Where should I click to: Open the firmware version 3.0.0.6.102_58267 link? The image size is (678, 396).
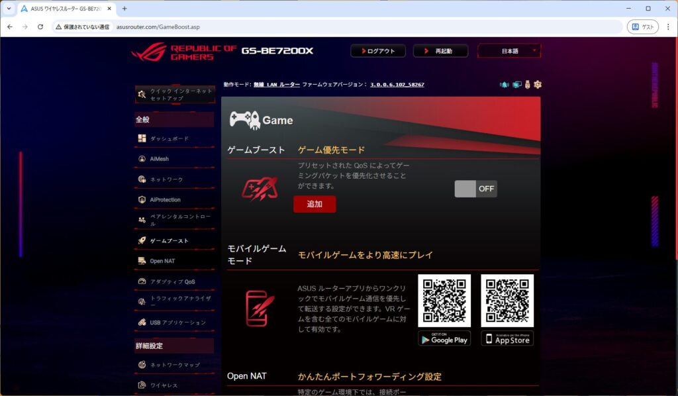[397, 85]
